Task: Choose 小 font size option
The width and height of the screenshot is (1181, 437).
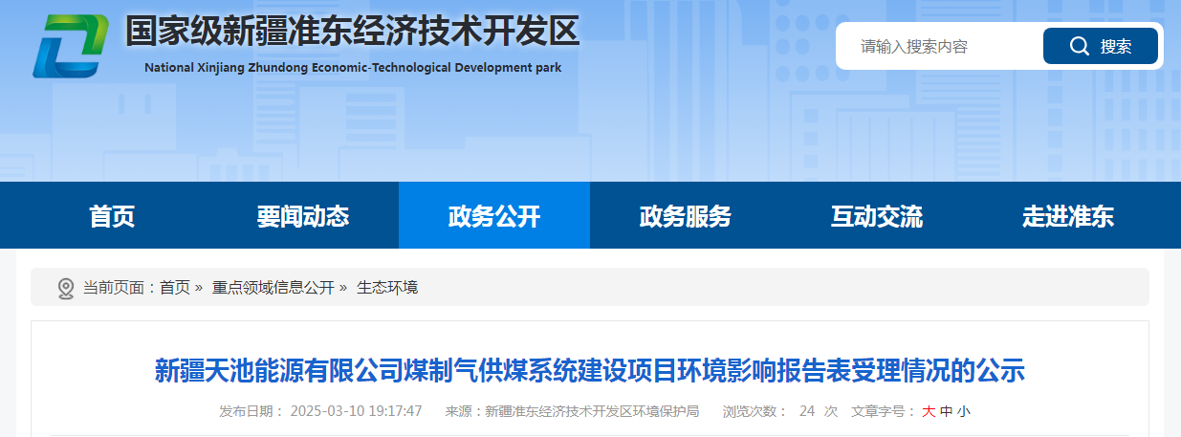Action: (963, 411)
